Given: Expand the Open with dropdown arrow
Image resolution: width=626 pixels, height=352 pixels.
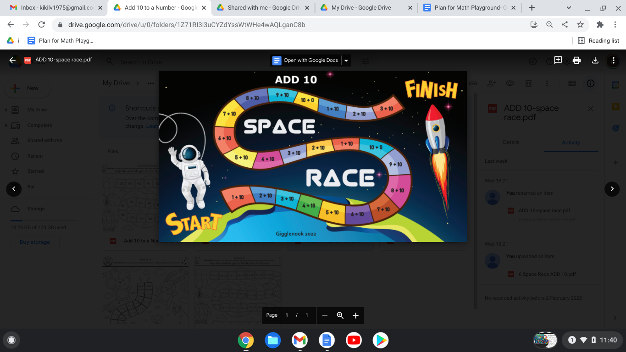Looking at the screenshot, I should tap(346, 60).
